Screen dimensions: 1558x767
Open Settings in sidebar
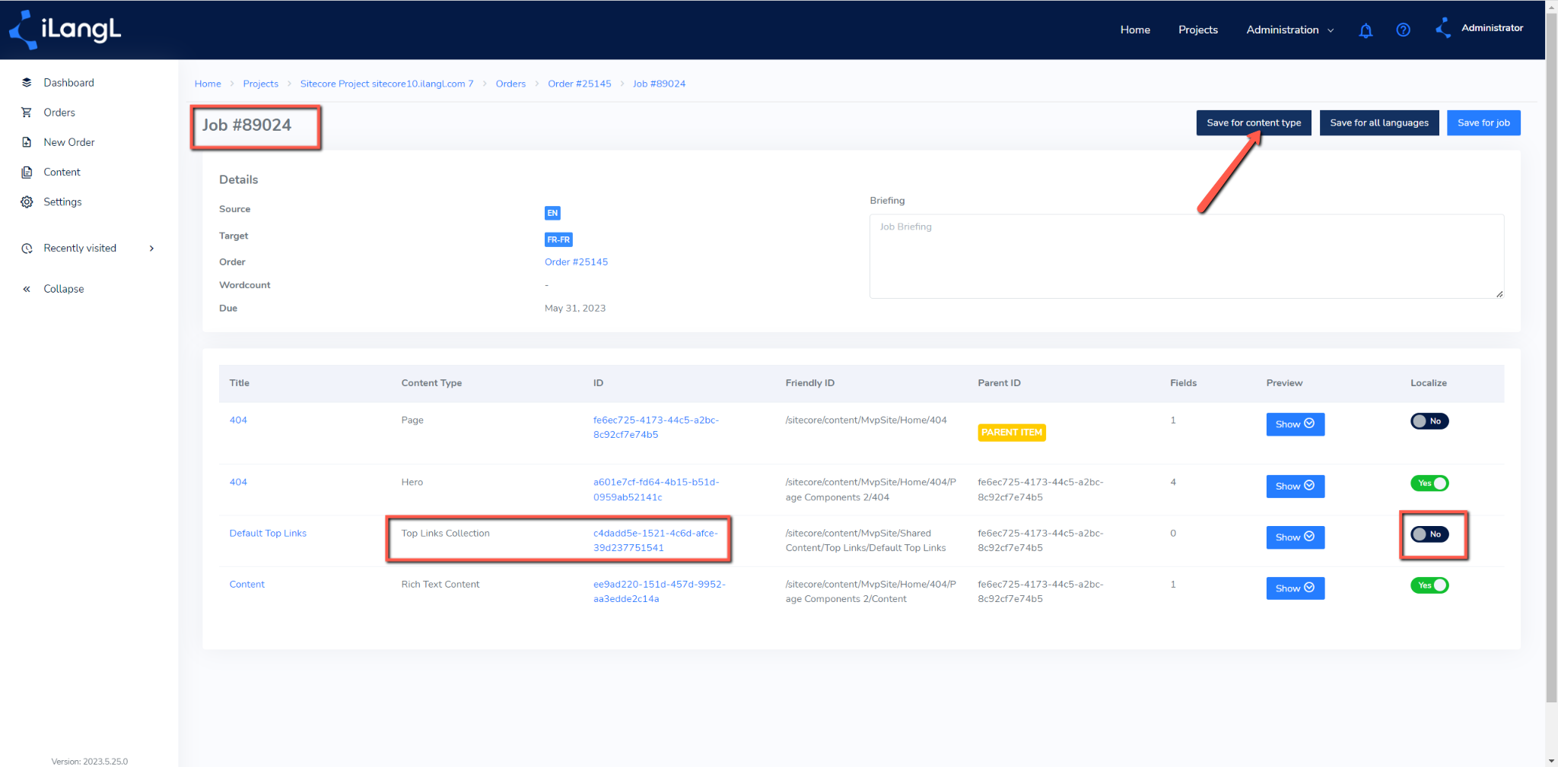pyautogui.click(x=62, y=201)
